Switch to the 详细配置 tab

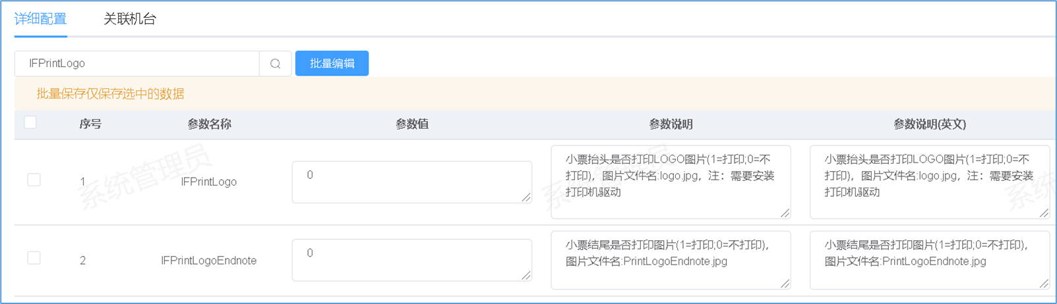click(40, 19)
